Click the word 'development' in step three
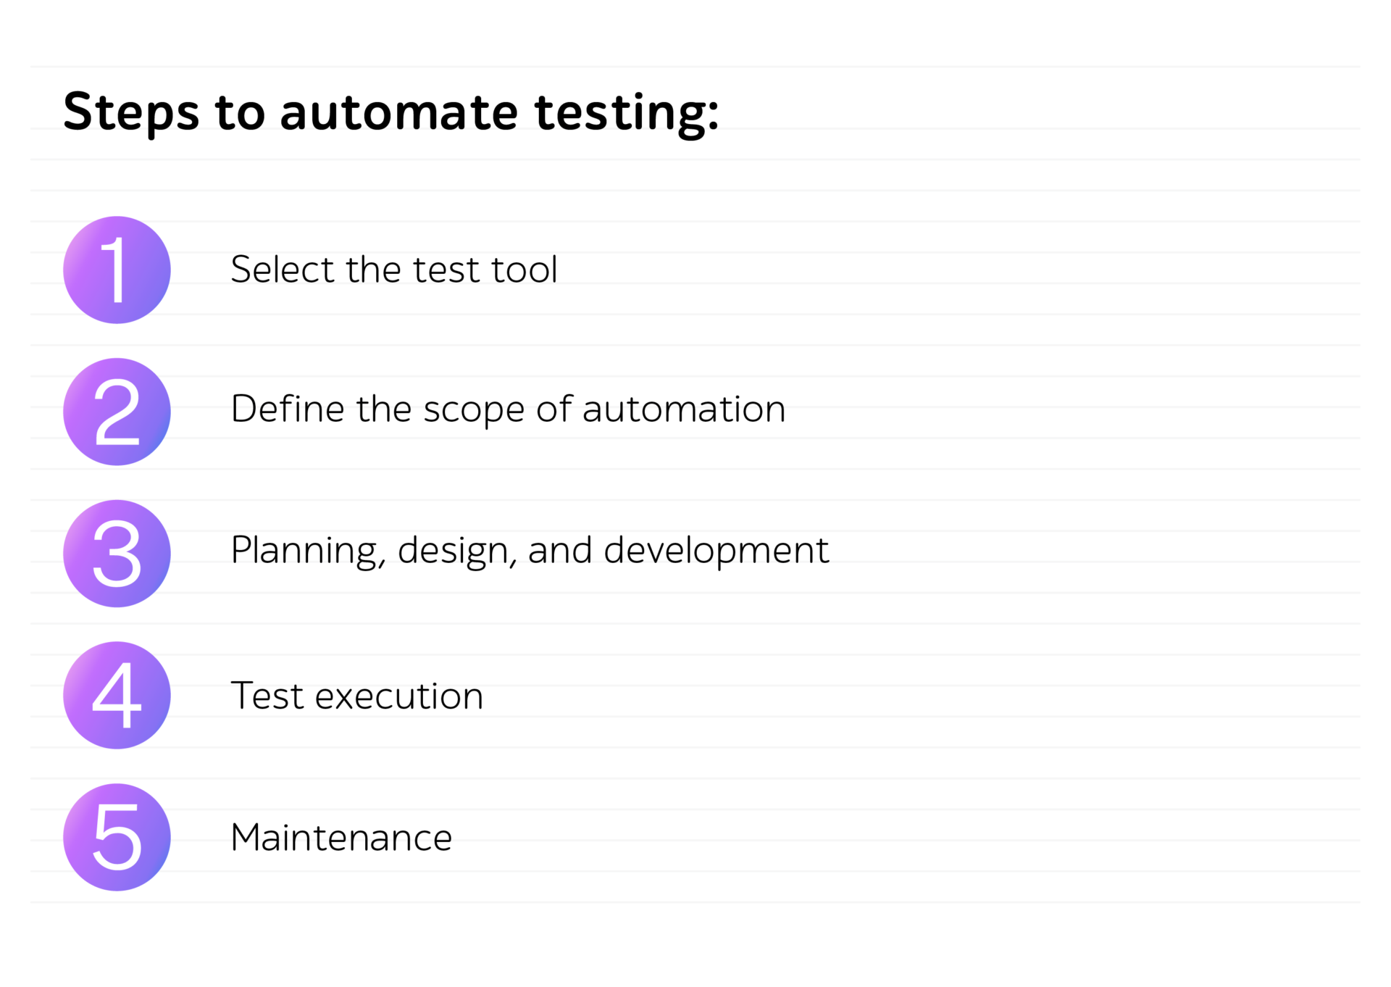This screenshot has height=987, width=1391. (717, 551)
